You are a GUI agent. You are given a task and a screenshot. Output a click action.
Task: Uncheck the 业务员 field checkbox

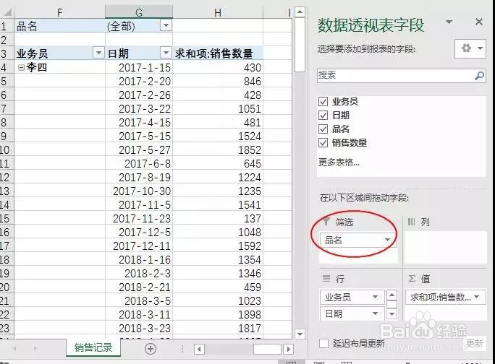point(323,102)
